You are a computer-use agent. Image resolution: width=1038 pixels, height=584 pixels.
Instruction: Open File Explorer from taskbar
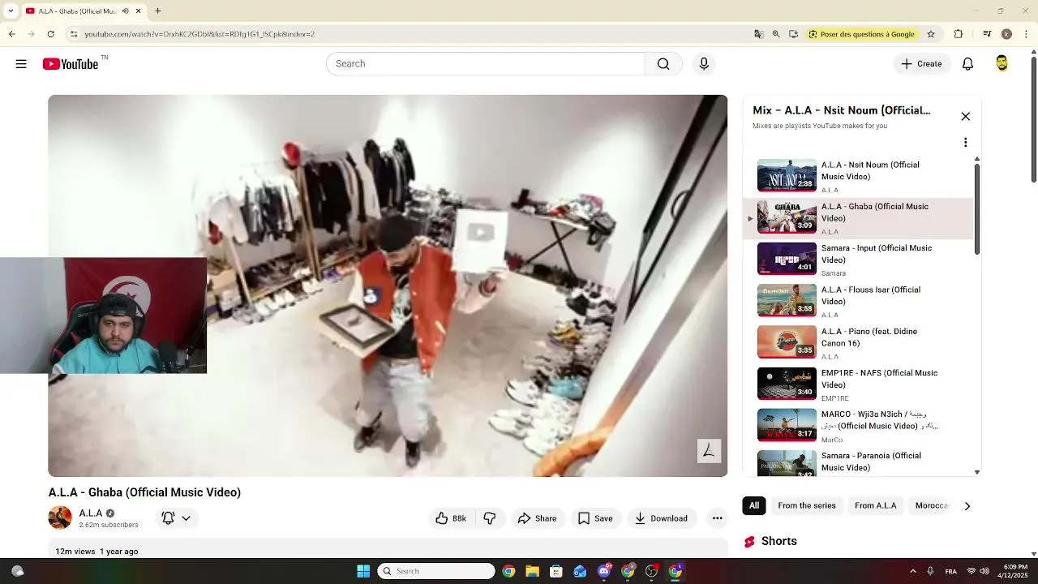(532, 571)
